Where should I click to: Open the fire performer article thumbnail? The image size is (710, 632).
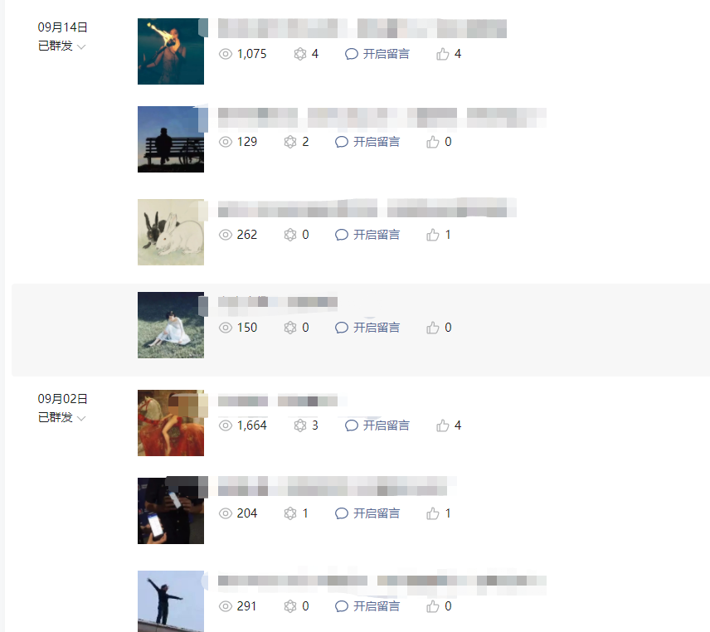coord(171,51)
